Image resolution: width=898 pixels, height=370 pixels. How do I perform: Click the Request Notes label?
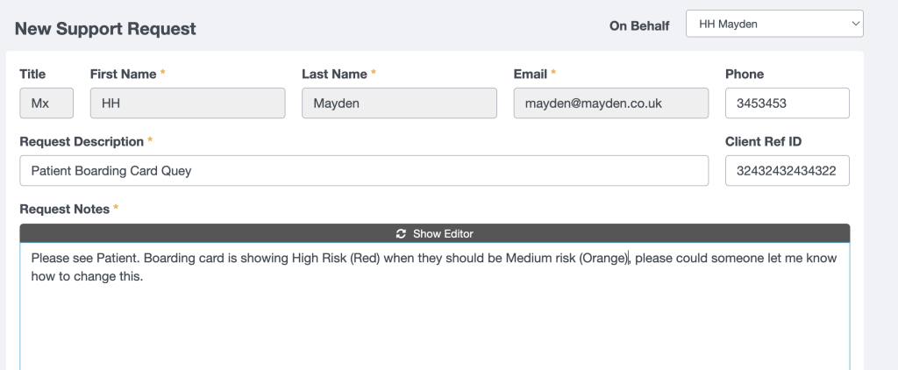[64, 209]
